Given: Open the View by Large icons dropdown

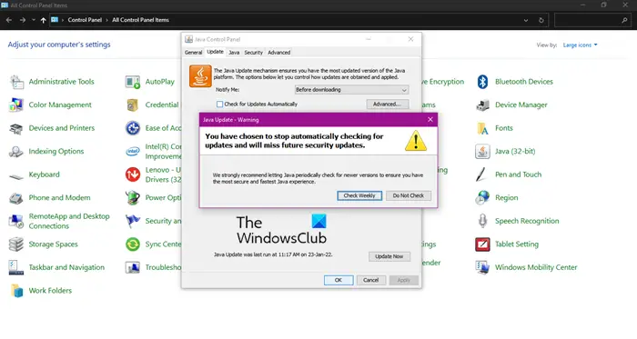Looking at the screenshot, I should tap(580, 45).
